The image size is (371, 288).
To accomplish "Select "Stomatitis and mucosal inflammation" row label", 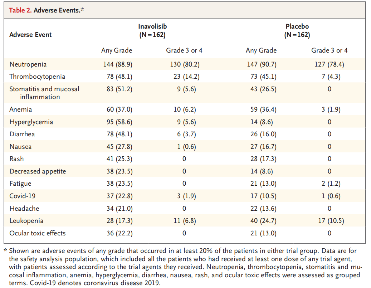I will 44,93.
